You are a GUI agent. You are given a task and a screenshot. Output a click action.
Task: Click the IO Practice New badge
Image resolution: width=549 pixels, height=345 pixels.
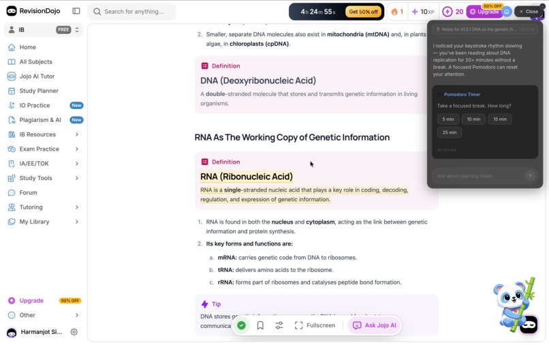pyautogui.click(x=76, y=105)
